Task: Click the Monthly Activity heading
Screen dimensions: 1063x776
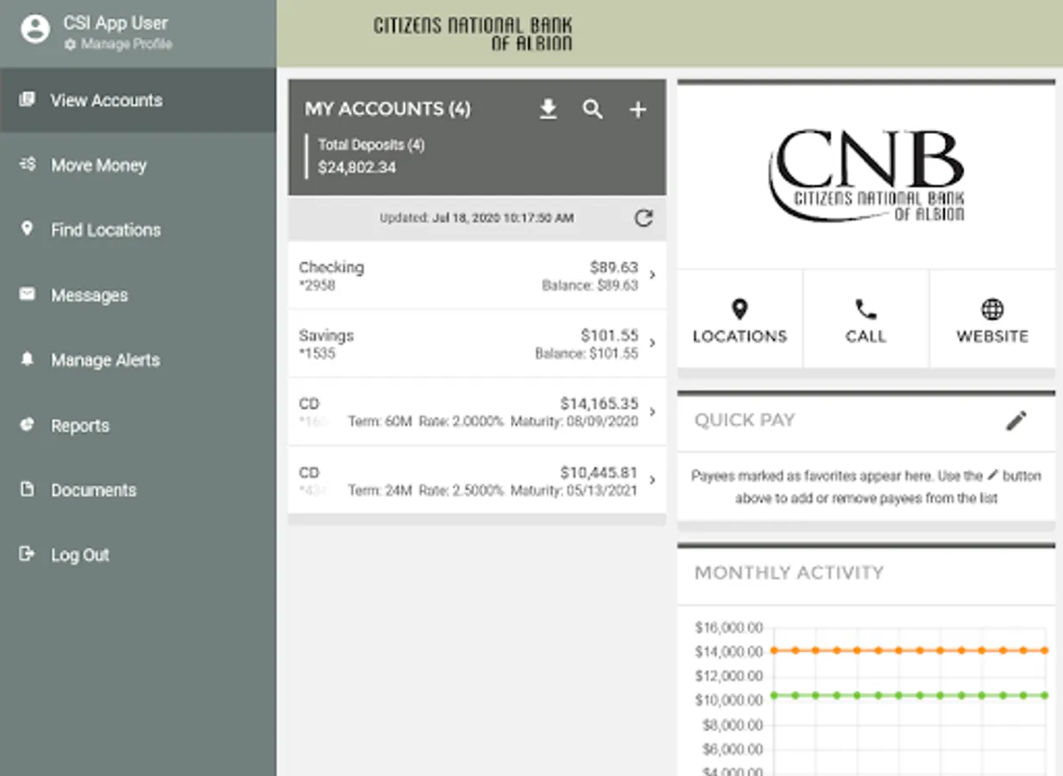Action: (x=789, y=573)
